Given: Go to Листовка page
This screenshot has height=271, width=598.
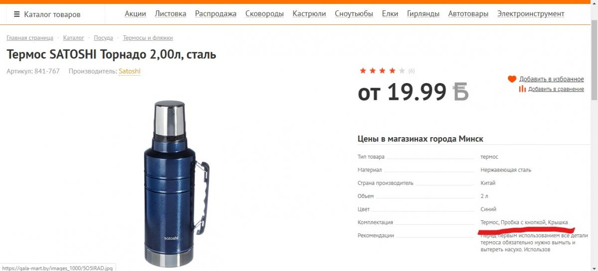Looking at the screenshot, I should pyautogui.click(x=170, y=14).
